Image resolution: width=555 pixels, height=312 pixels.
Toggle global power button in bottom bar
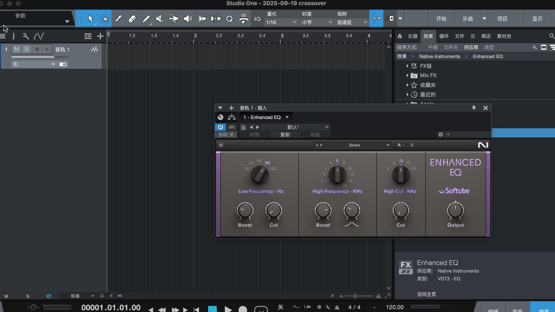(x=49, y=296)
